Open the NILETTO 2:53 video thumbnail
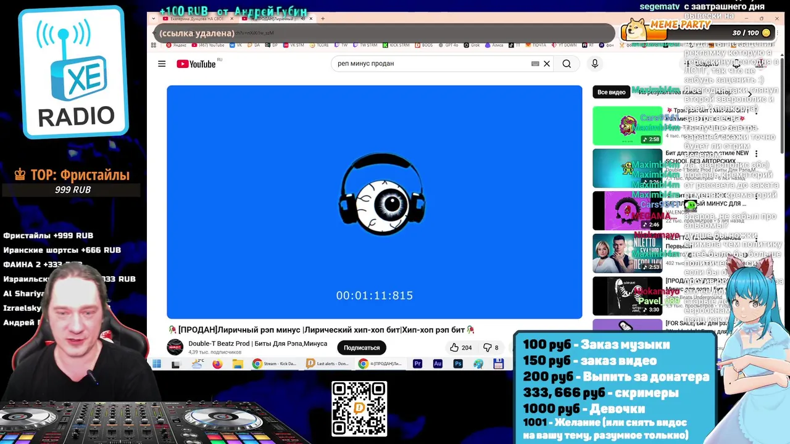790x444 pixels. click(x=627, y=253)
